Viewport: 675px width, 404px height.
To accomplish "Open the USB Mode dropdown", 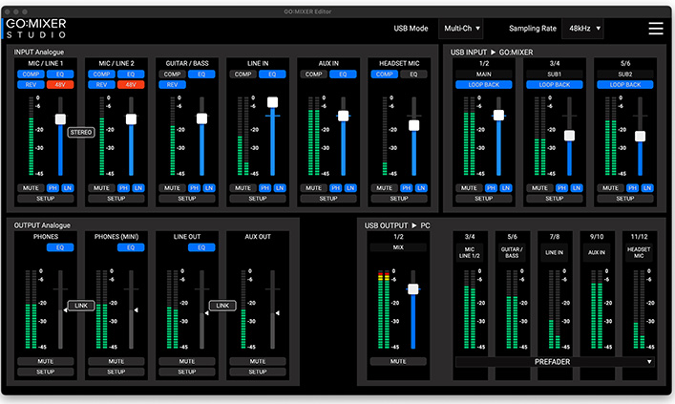I will click(460, 29).
